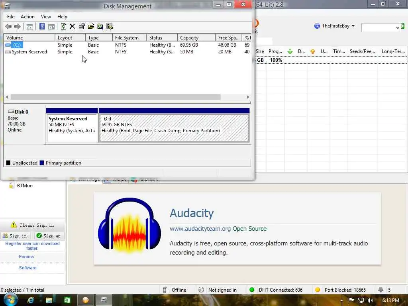The width and height of the screenshot is (408, 306).
Task: Expand the ThePirateBay search engine dropdown
Action: (353, 26)
